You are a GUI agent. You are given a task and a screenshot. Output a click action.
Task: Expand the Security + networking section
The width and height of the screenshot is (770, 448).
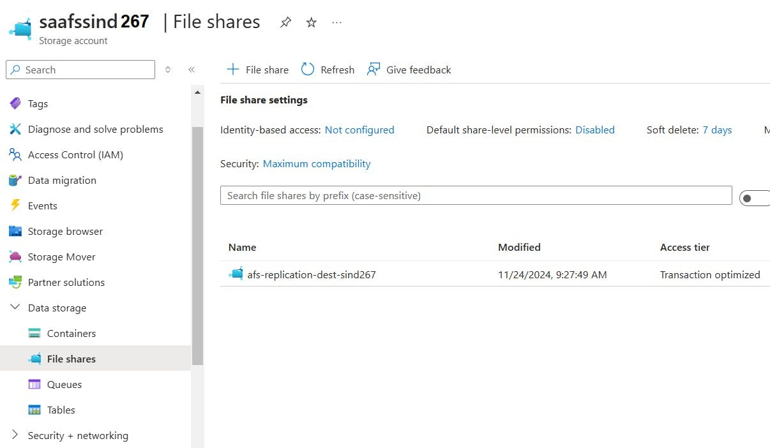click(15, 435)
